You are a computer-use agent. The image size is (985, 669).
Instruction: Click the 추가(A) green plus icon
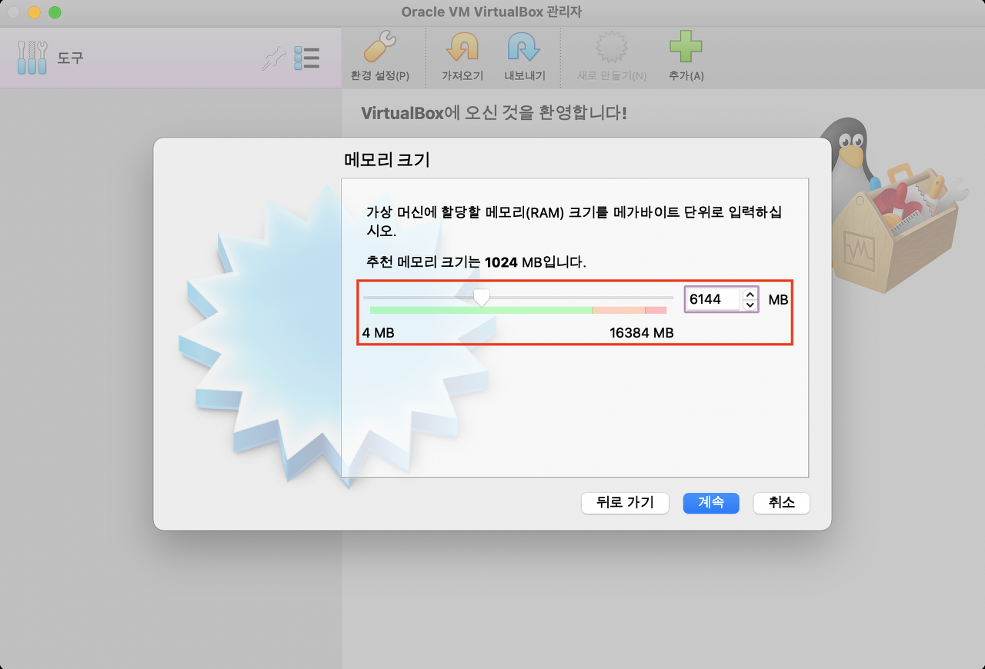coord(686,48)
